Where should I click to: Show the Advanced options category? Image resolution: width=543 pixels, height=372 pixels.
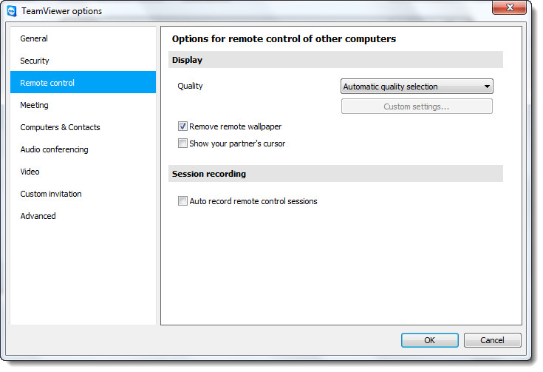tap(83, 216)
